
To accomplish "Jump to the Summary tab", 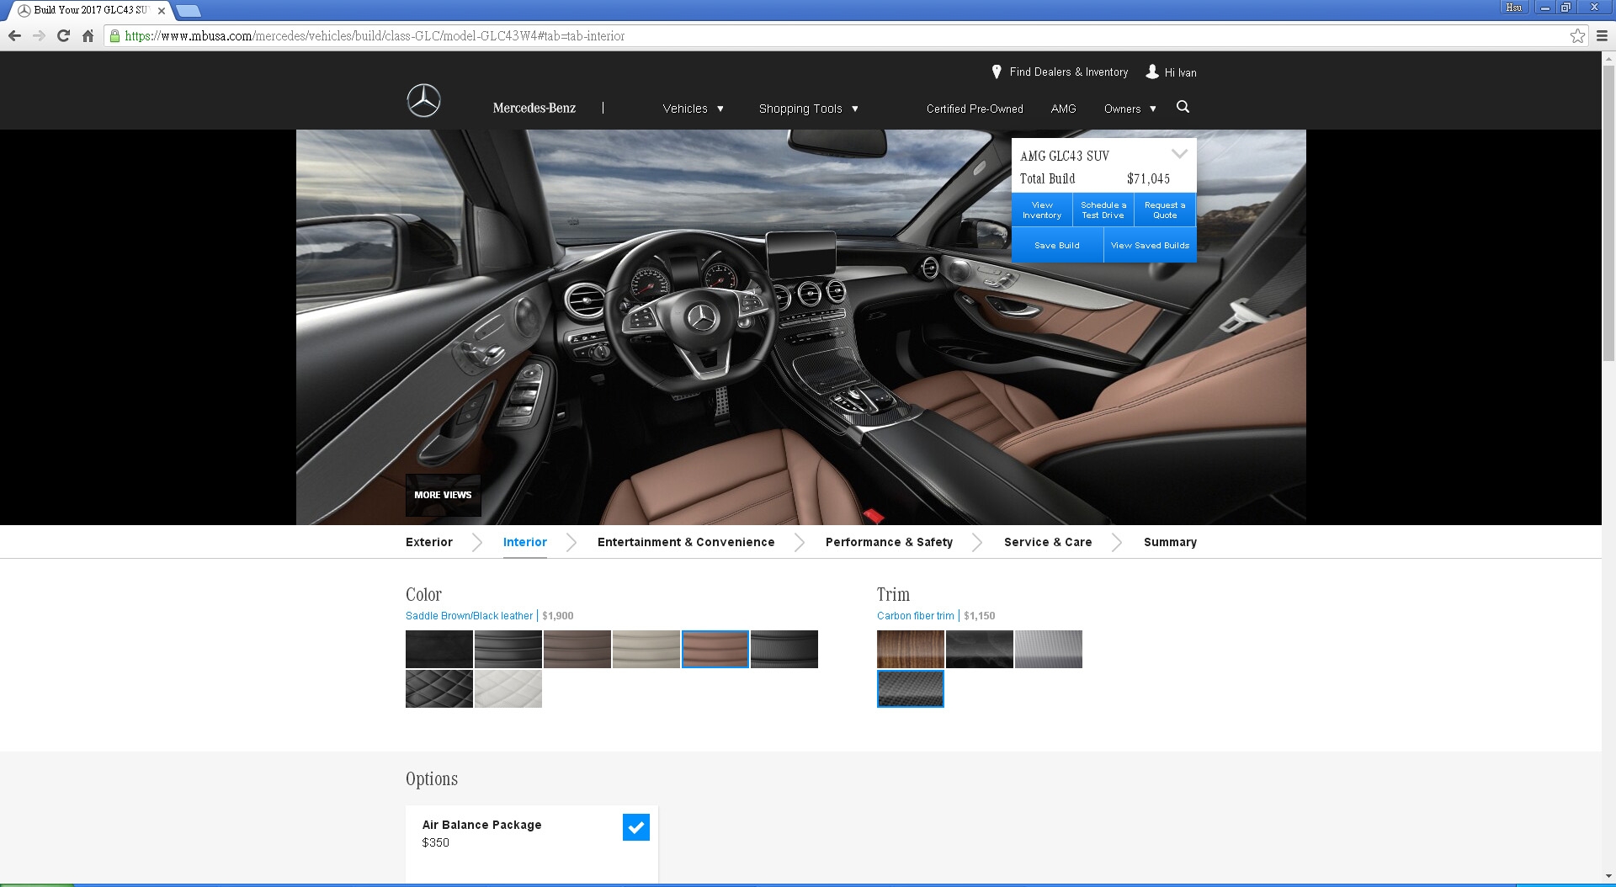I will [1170, 542].
